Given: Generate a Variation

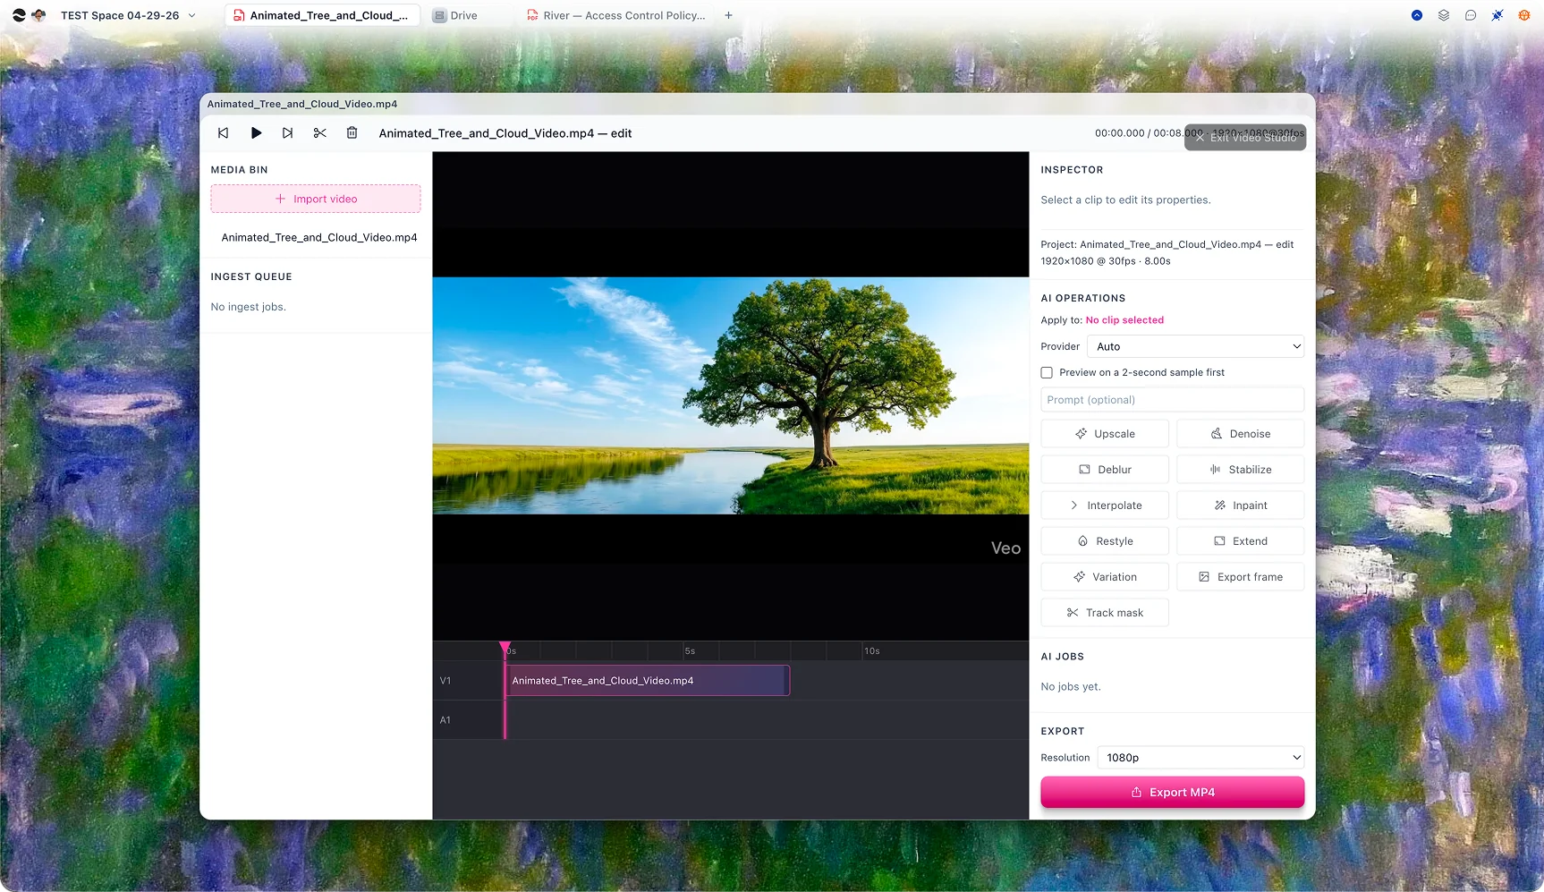Looking at the screenshot, I should (x=1105, y=577).
